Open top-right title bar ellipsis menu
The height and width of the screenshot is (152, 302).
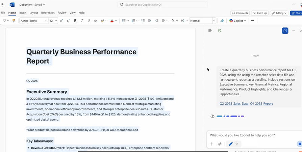pos(294,5)
